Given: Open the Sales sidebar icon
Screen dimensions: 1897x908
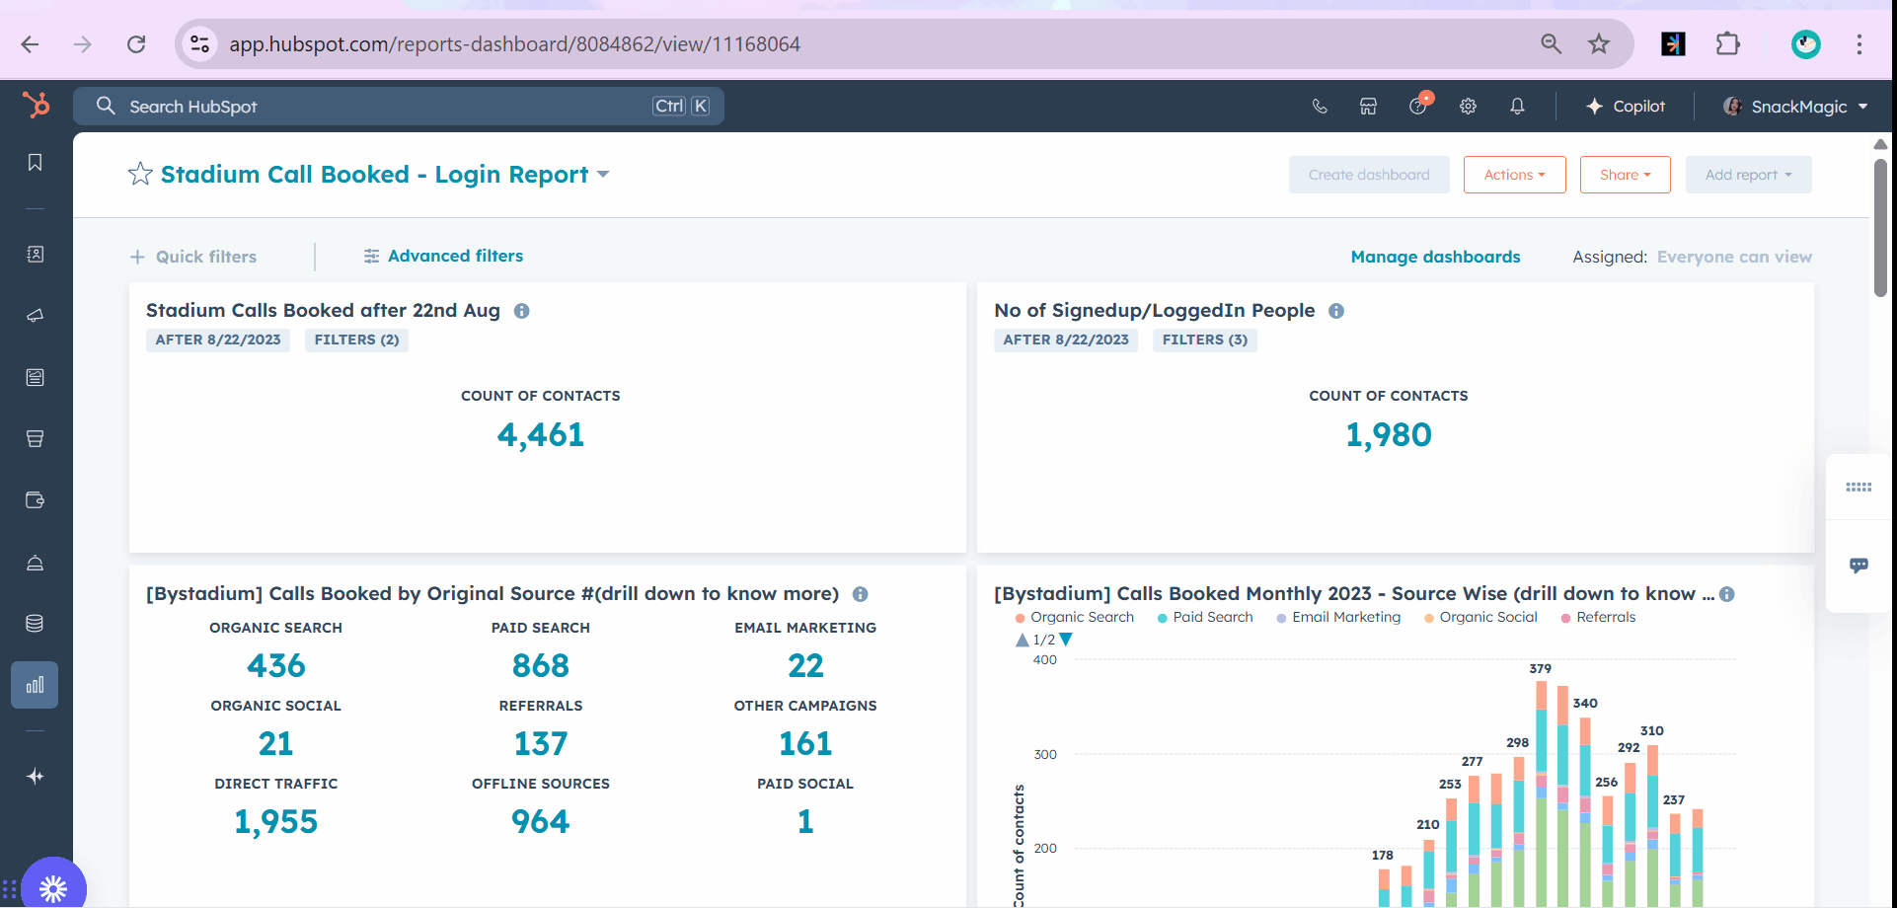Looking at the screenshot, I should click(x=35, y=438).
